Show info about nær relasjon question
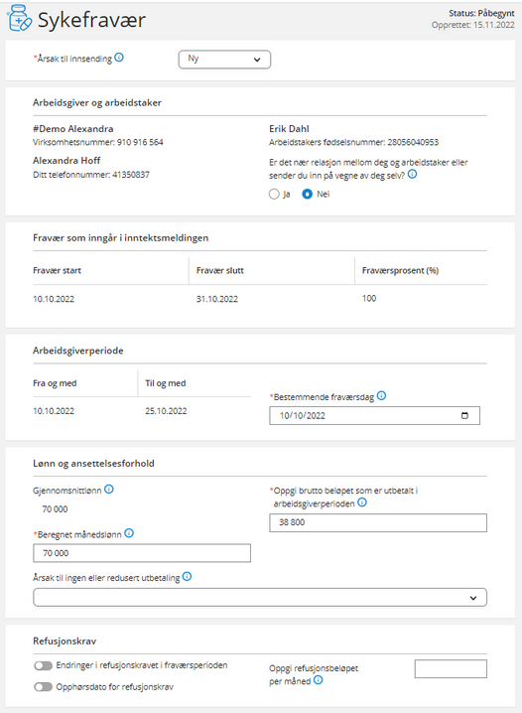This screenshot has width=522, height=713. pyautogui.click(x=412, y=174)
